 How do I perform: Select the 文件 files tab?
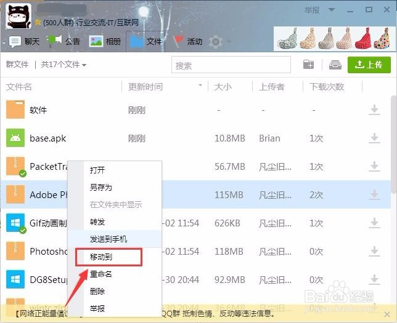145,41
